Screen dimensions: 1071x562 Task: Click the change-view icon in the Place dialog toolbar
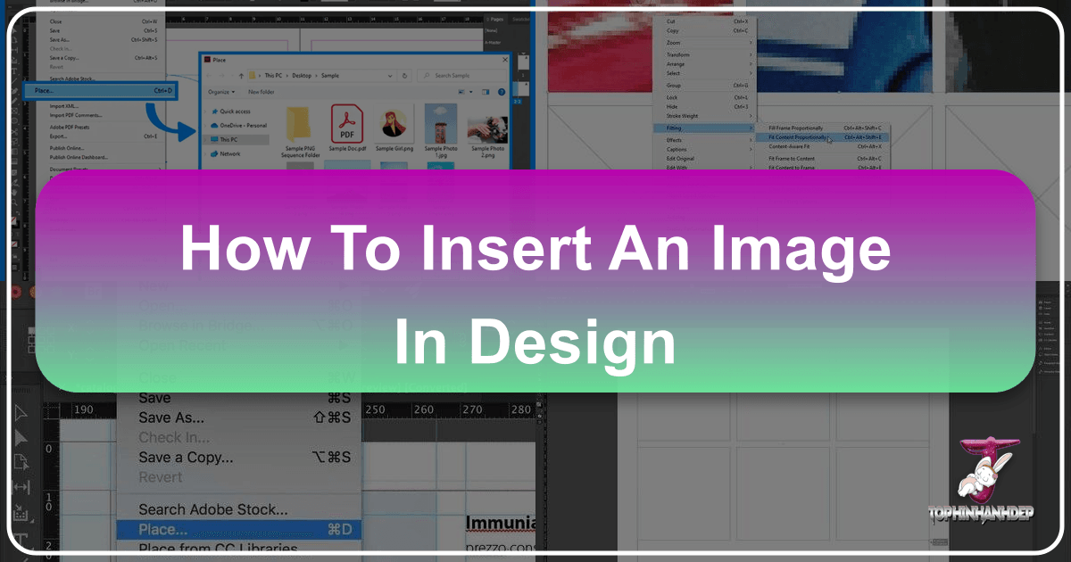[x=461, y=92]
